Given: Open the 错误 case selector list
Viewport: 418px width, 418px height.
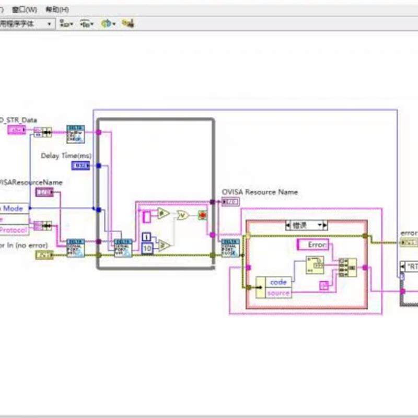Looking at the screenshot, I should pyautogui.click(x=307, y=226).
